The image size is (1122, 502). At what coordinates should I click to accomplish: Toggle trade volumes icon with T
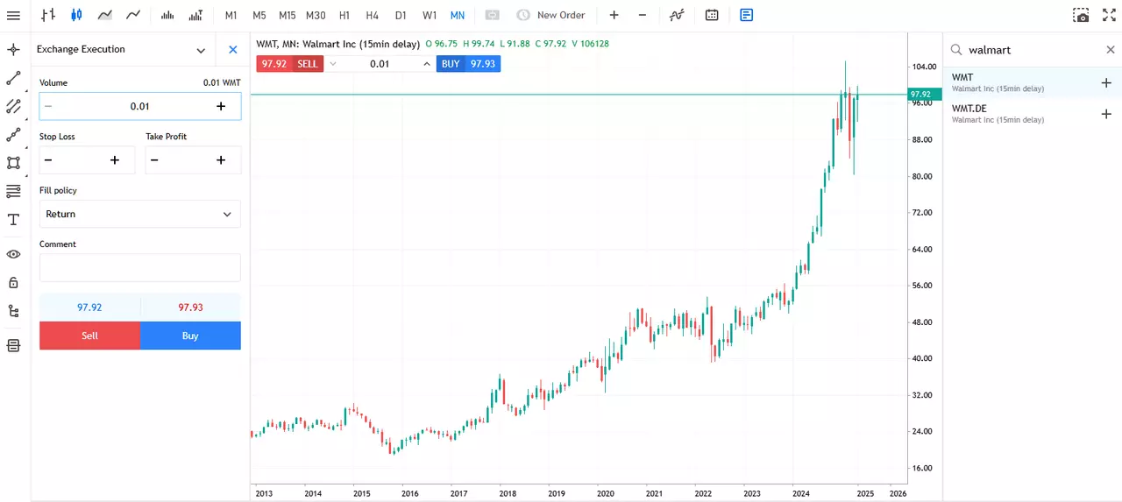195,15
